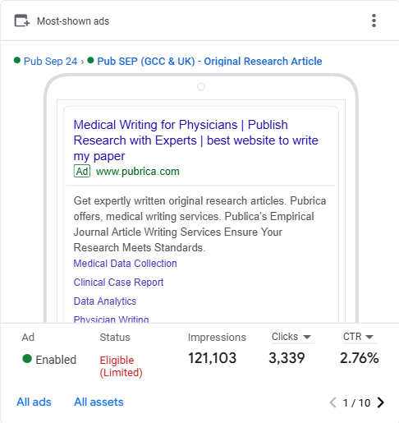This screenshot has height=423, width=399.
Task: Click the Medical Data Collection sitelink
Action: [126, 264]
